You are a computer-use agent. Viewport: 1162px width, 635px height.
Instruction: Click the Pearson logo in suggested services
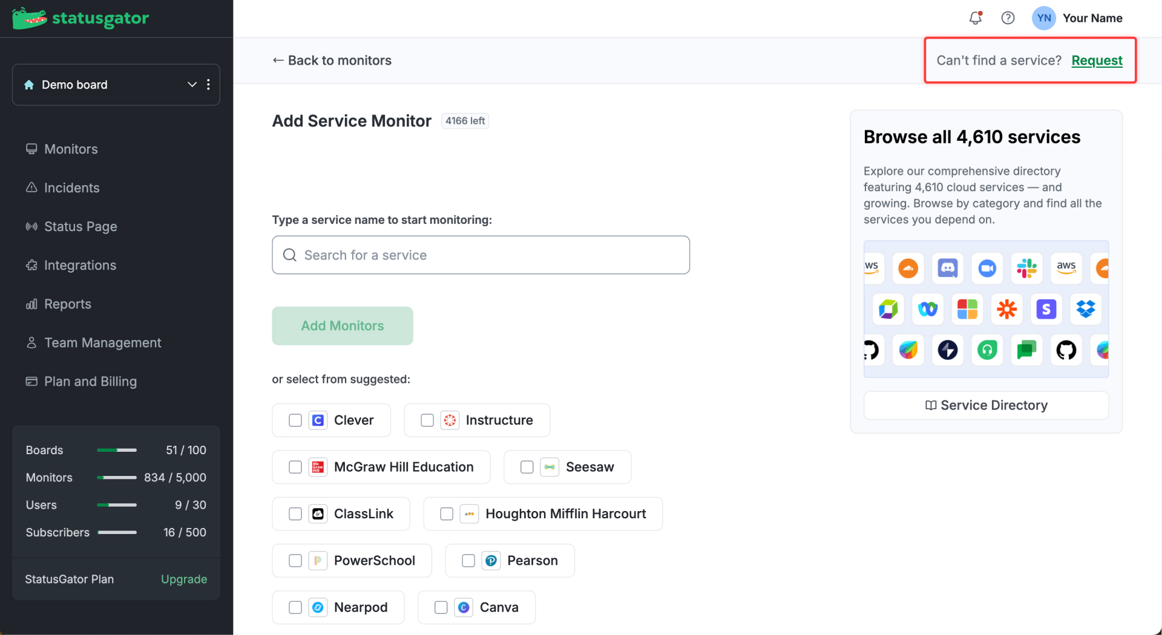[491, 561]
